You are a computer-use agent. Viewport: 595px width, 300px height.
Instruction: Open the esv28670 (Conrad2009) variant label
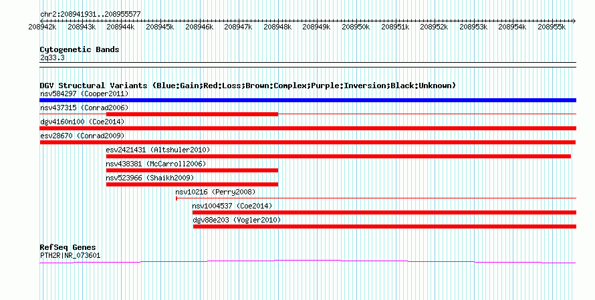[x=82, y=136]
